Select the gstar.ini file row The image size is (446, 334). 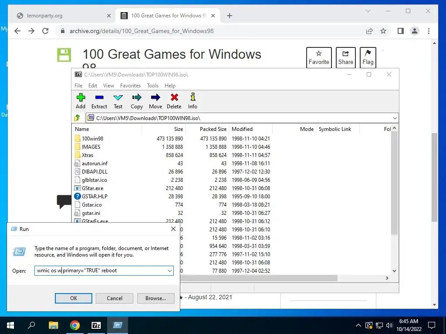172,213
